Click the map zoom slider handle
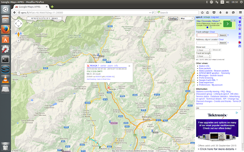 point(18,57)
